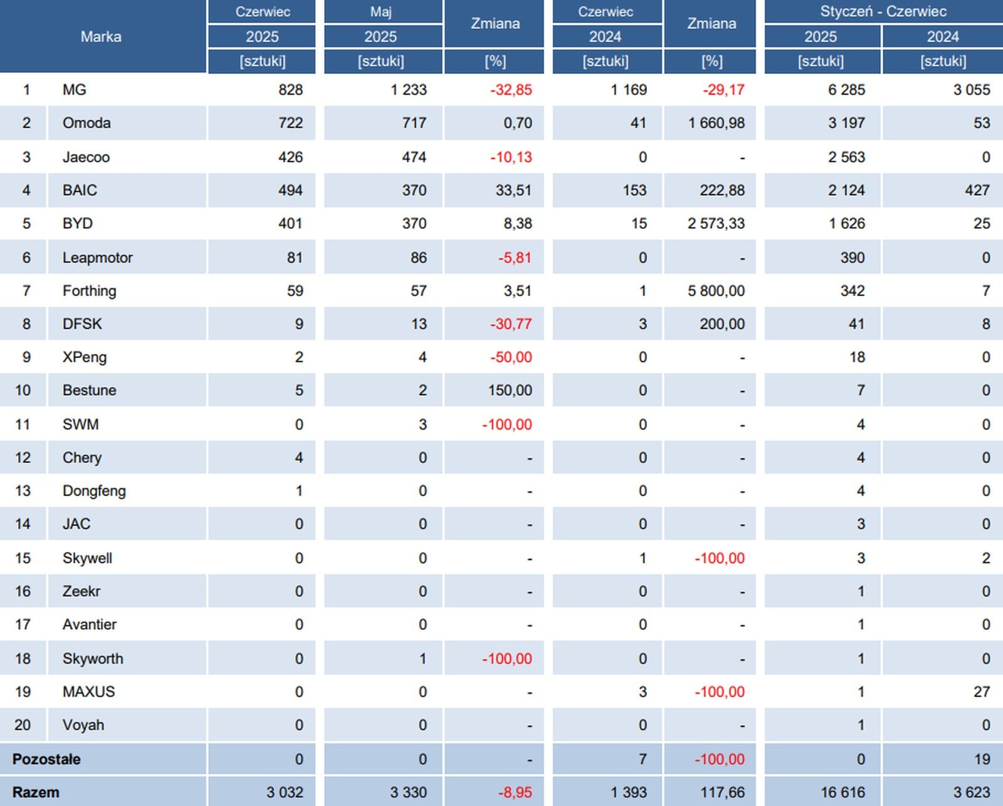Click the BAIC brand name

click(80, 190)
